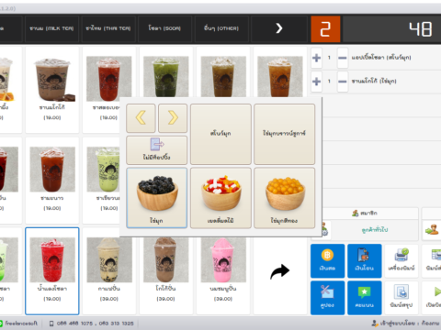Click no-topping exit door icon
Viewport: 441px width, 330px height.
[x=157, y=144]
